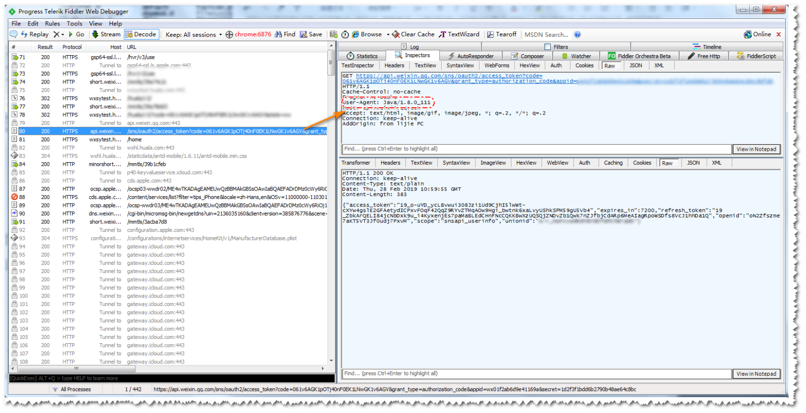
Task: Switch to the Statistics tab
Action: point(363,56)
